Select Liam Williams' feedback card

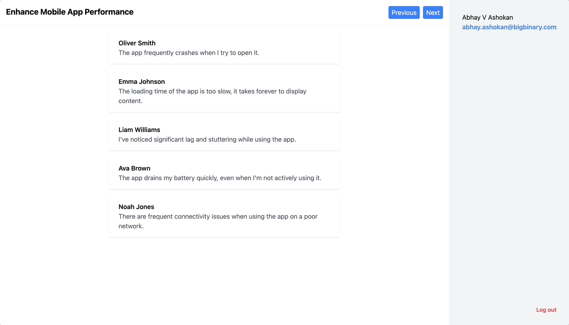click(224, 134)
